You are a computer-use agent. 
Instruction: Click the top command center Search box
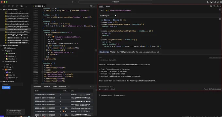[x=115, y=2]
